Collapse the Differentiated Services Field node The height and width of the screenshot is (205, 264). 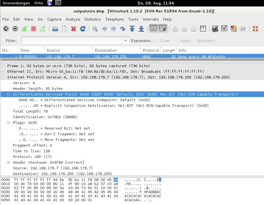9,94
